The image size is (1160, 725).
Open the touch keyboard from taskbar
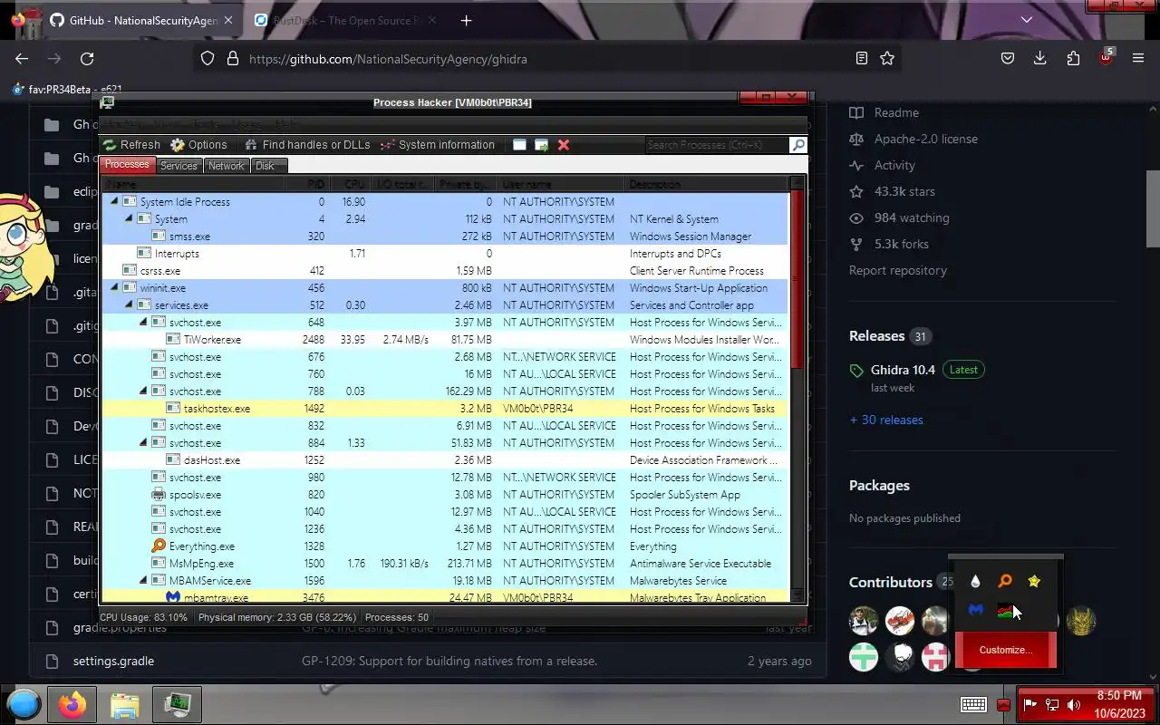[973, 704]
